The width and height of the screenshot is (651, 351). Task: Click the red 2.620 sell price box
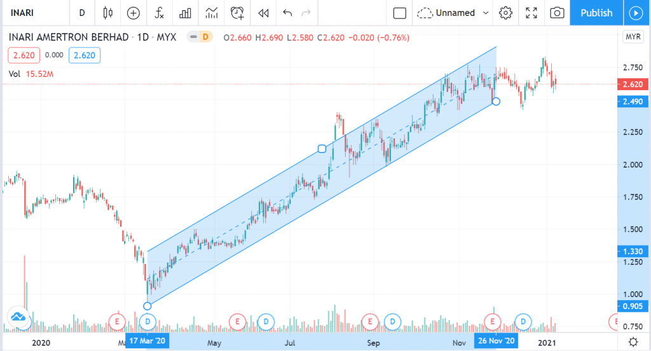click(24, 55)
